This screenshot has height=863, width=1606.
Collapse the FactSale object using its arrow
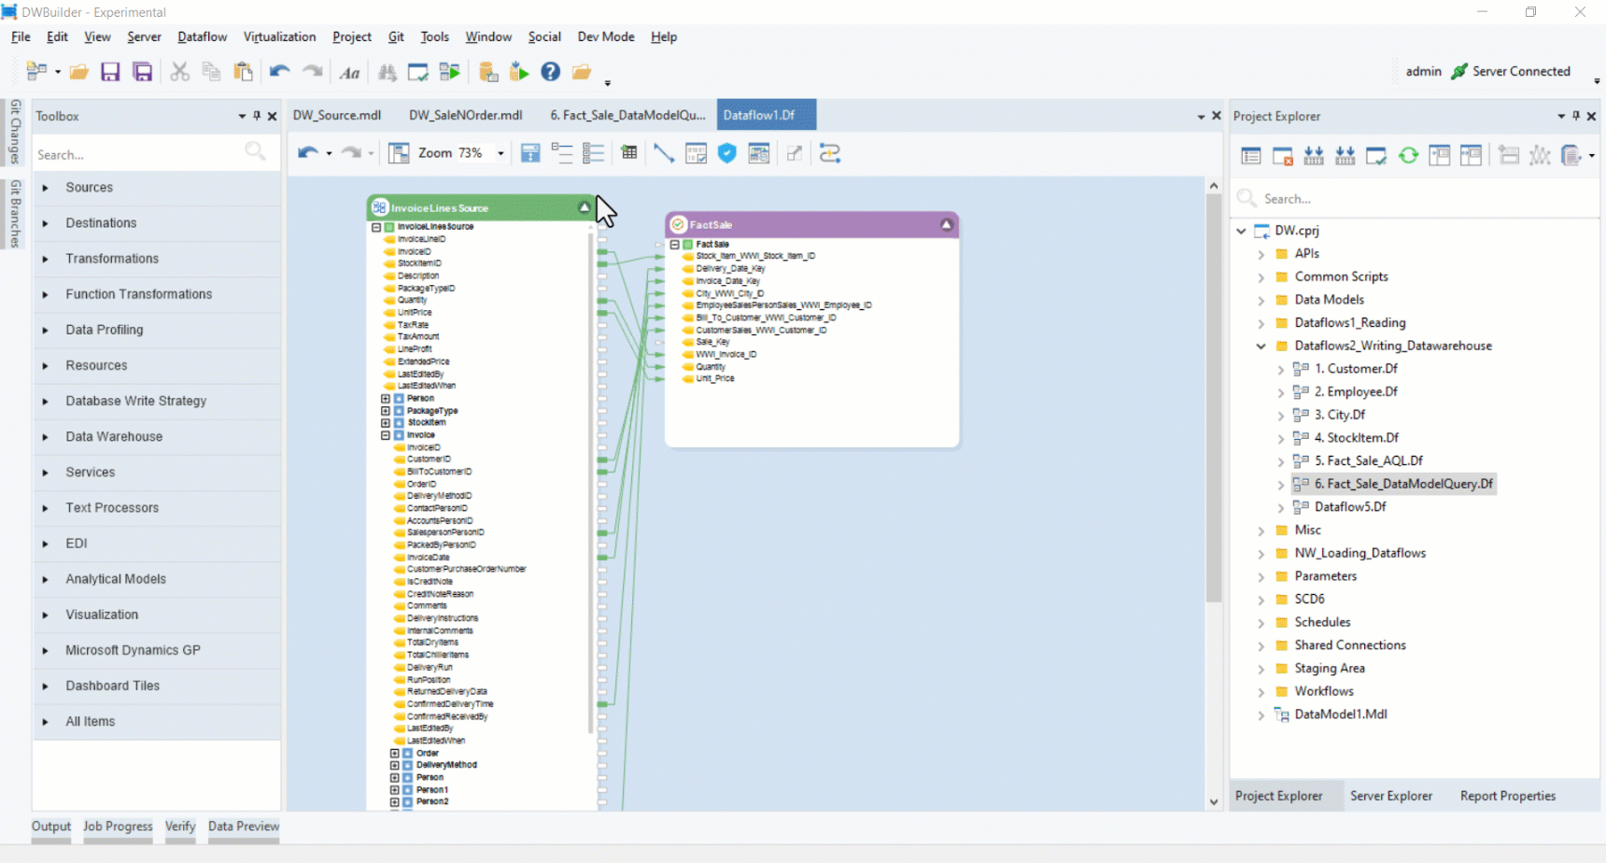(946, 224)
